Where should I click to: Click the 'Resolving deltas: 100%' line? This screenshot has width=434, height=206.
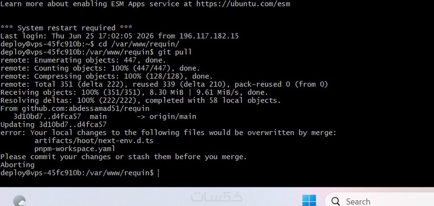coord(141,100)
